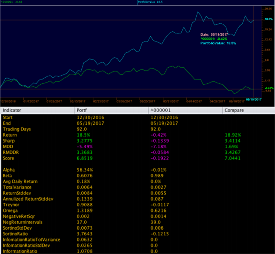This screenshot has height=254, width=275.
Task: Select the Annulized ReturnStddev row label
Action: [x=28, y=199]
